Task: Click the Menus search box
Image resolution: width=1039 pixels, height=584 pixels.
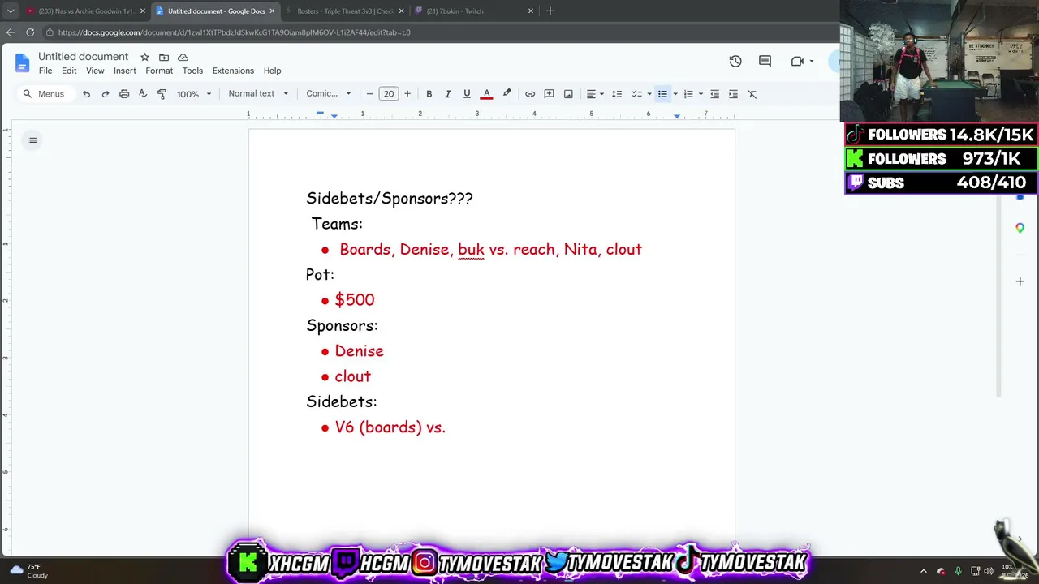Action: click(45, 94)
